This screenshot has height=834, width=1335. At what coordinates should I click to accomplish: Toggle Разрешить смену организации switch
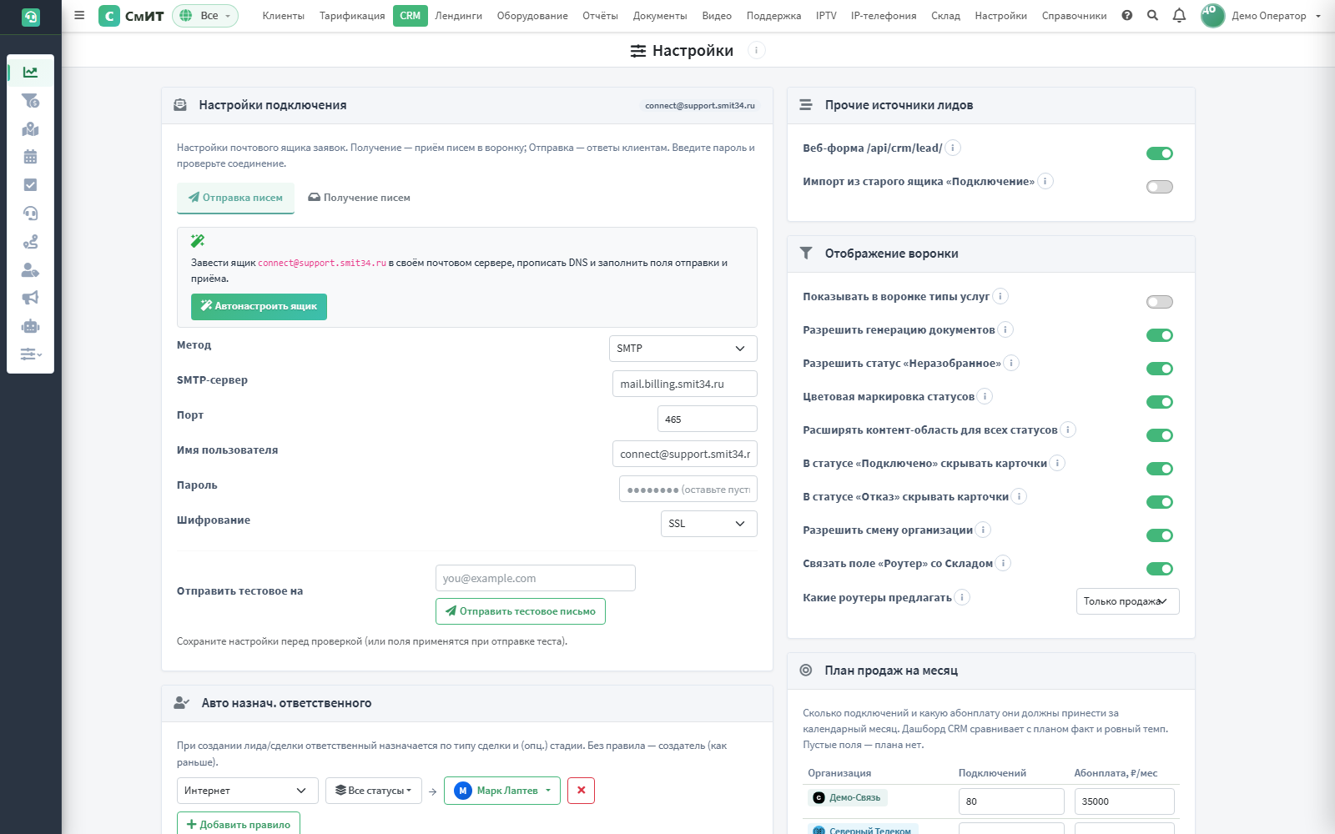(x=1160, y=535)
